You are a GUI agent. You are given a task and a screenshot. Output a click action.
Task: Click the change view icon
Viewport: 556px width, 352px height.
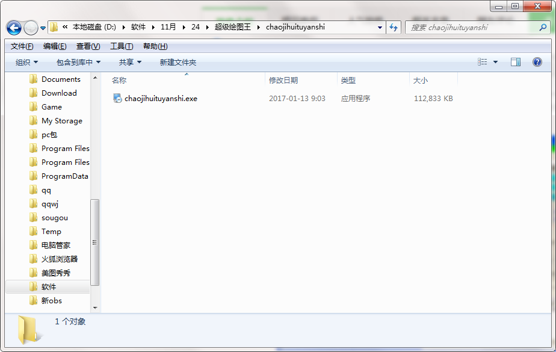(x=483, y=62)
